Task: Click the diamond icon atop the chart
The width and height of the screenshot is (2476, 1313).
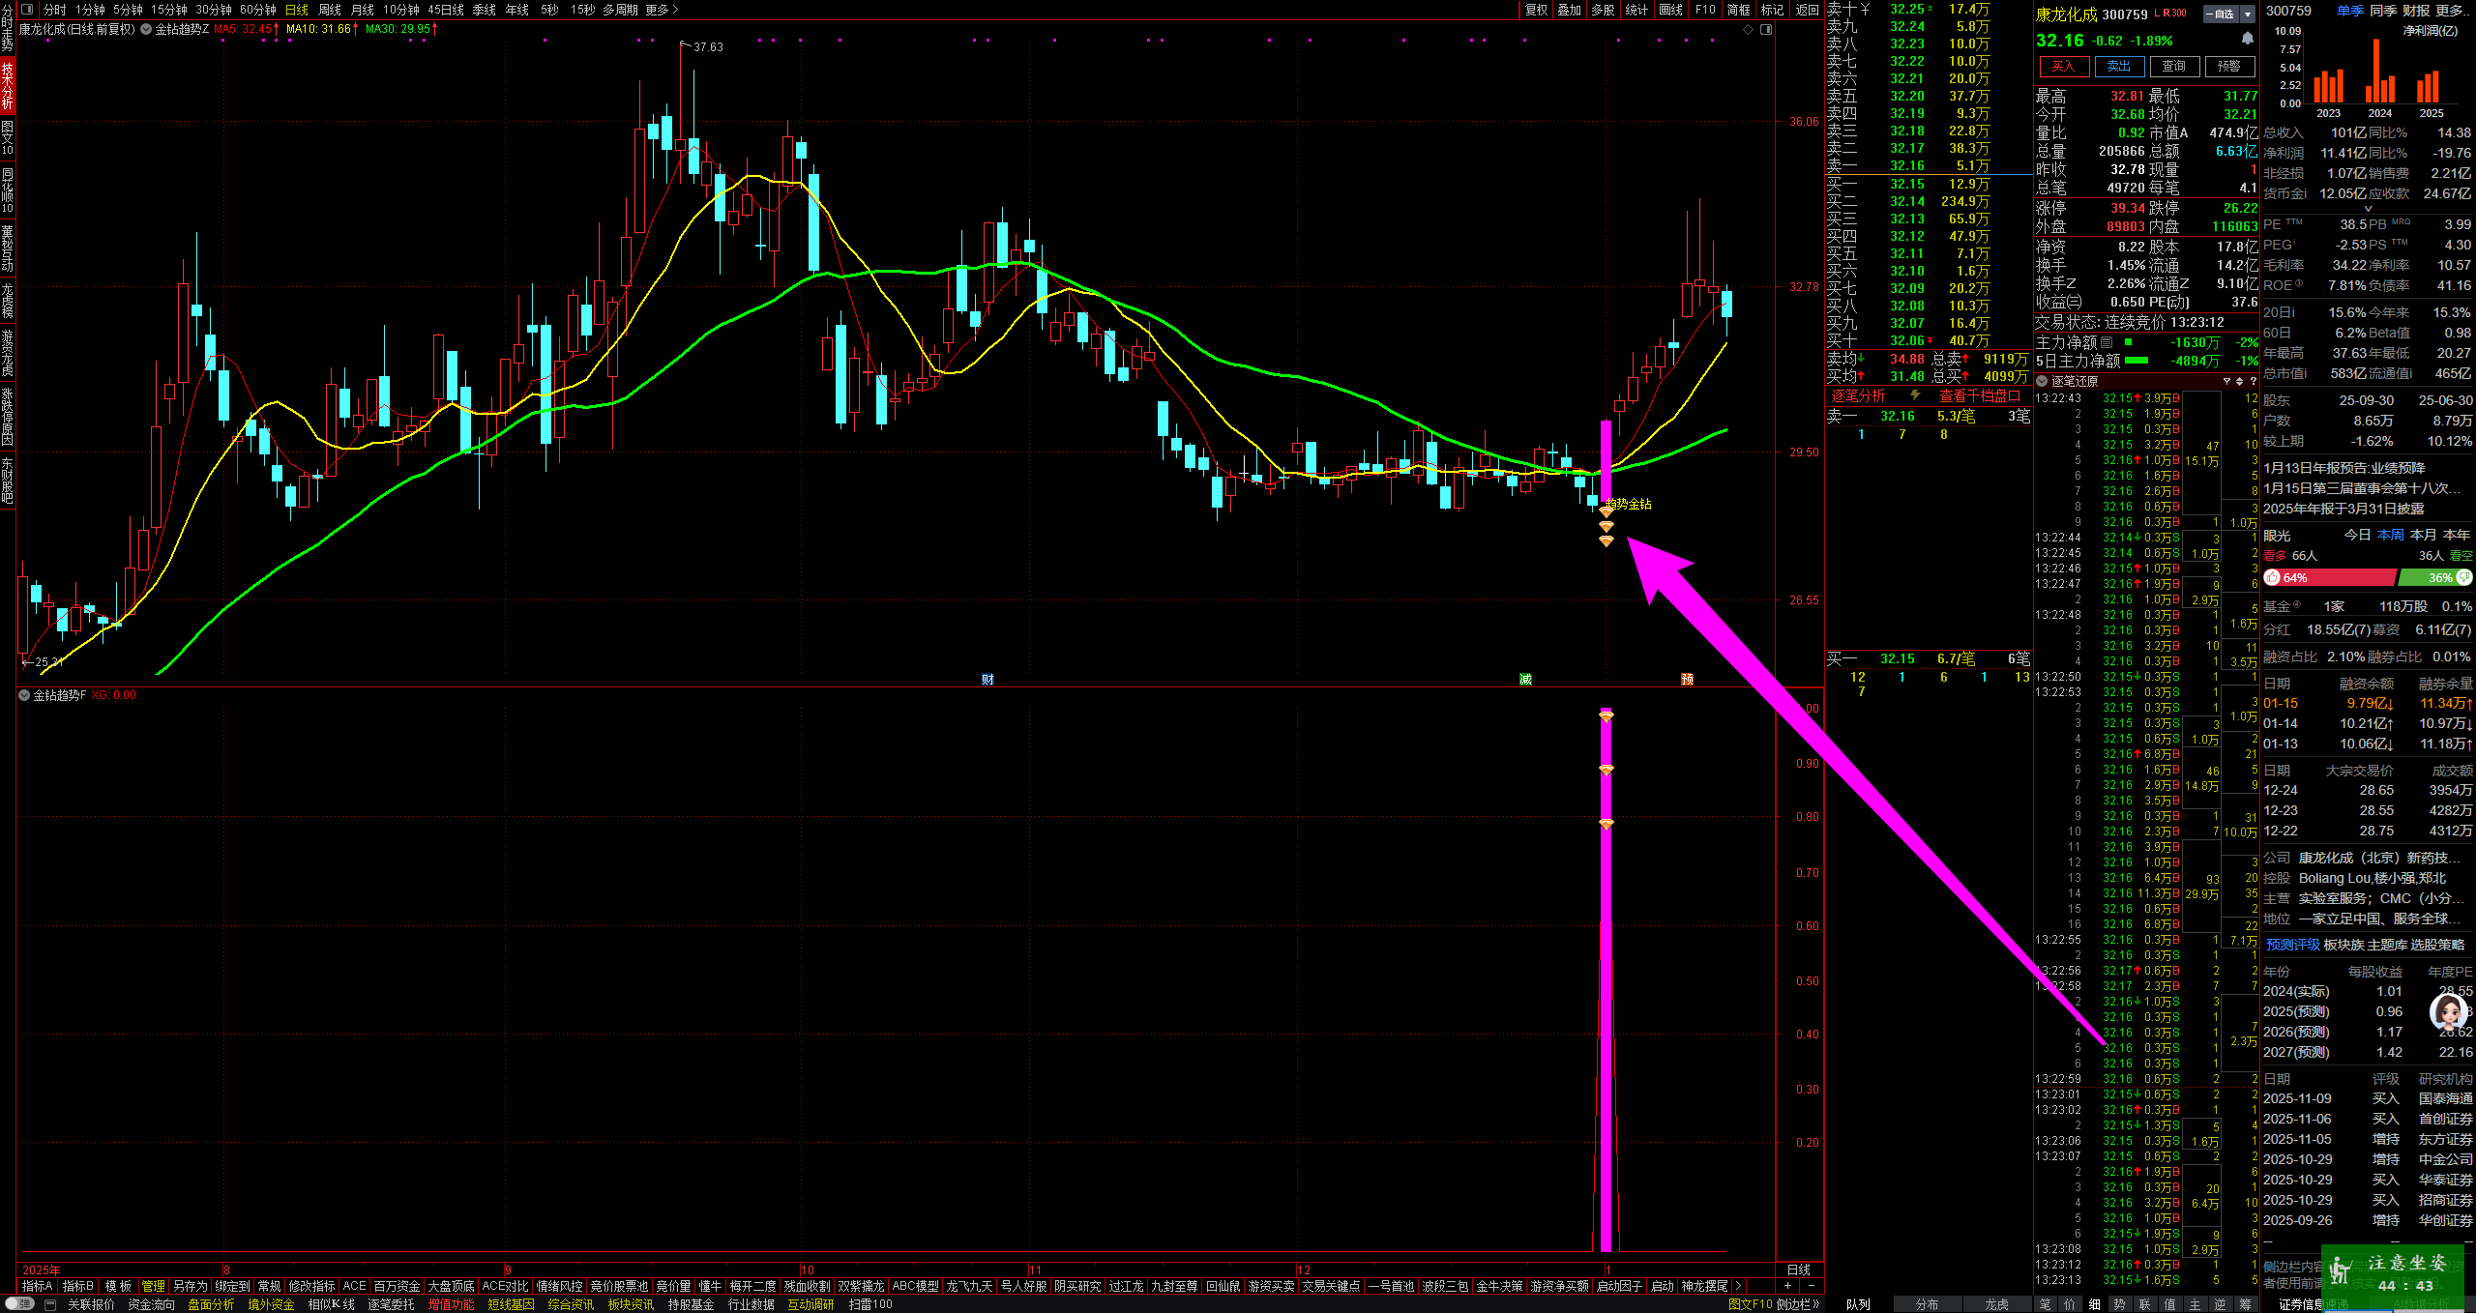Action: coord(1749,30)
